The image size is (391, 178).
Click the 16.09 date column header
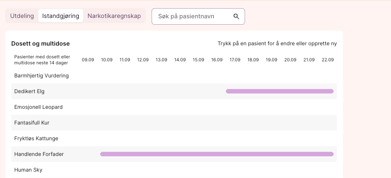(x=217, y=60)
